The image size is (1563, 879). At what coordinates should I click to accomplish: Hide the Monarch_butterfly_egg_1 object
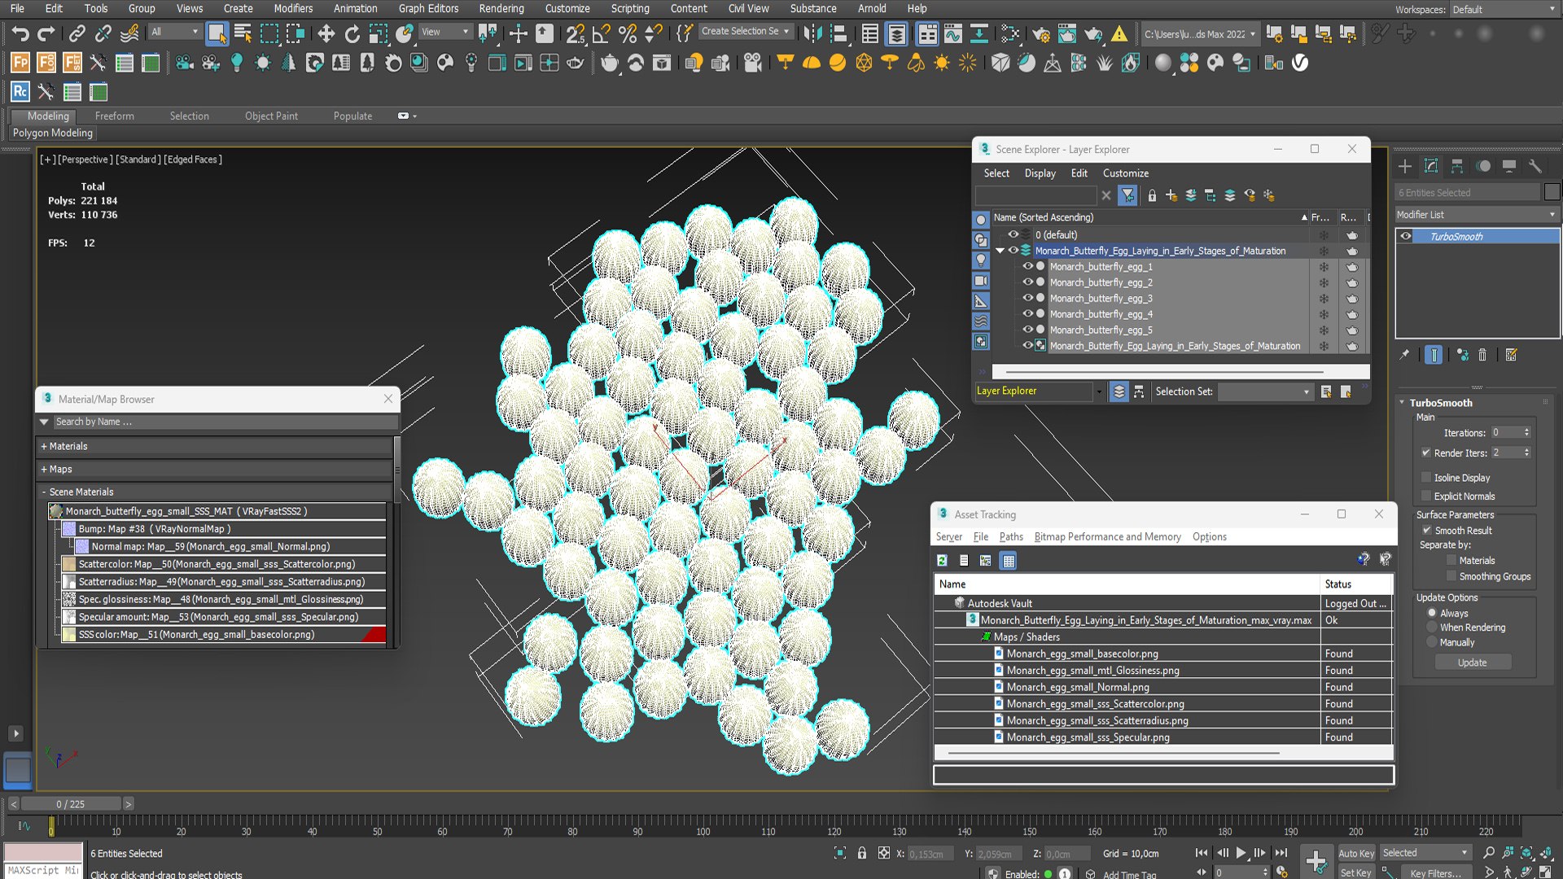point(1027,266)
